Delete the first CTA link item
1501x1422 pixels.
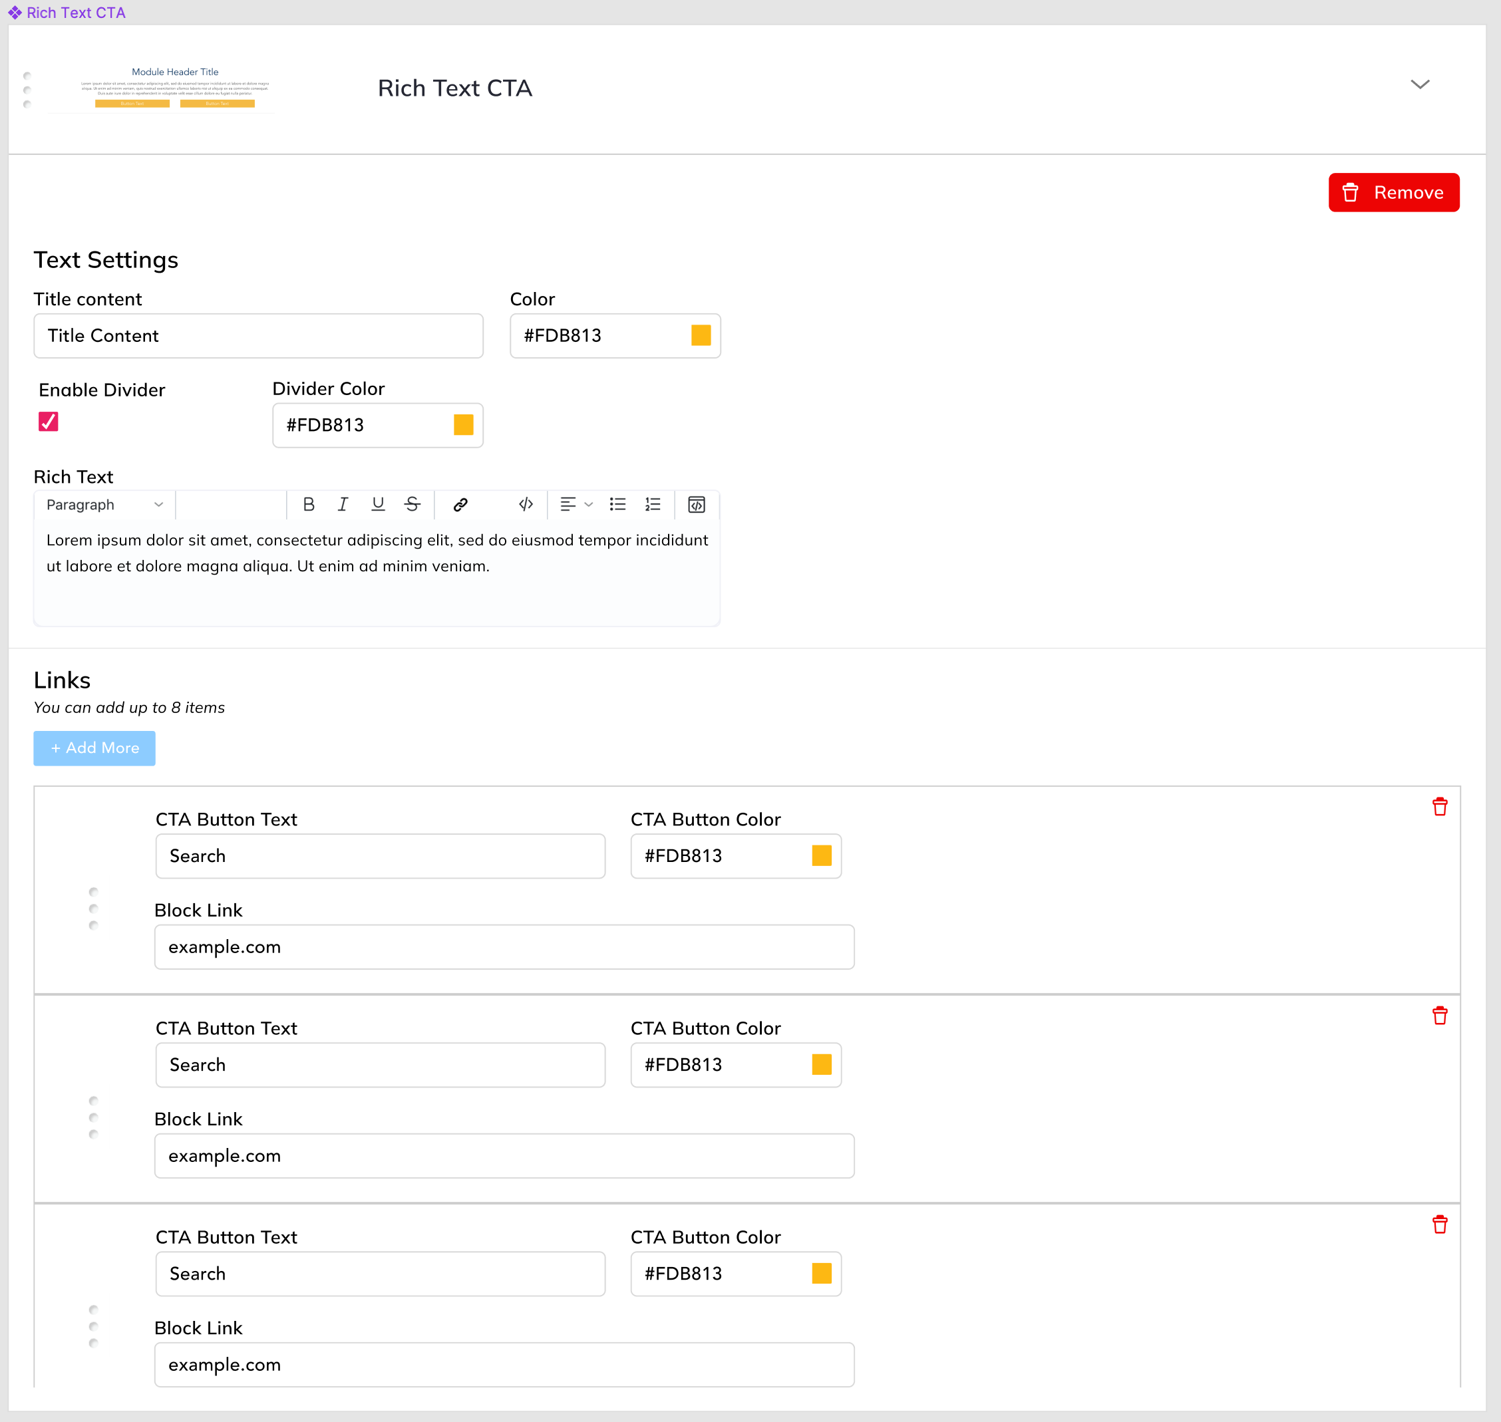click(x=1440, y=807)
